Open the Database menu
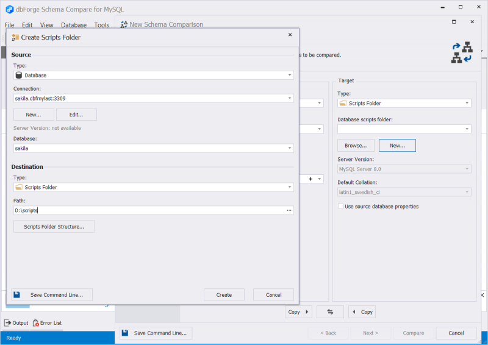Image resolution: width=488 pixels, height=345 pixels. coord(73,25)
